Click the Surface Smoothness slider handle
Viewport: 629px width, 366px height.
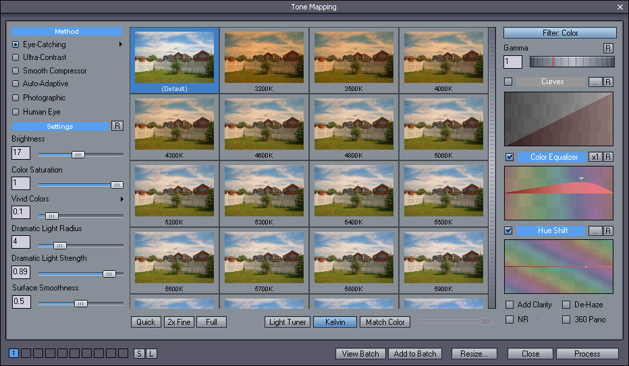tap(80, 303)
